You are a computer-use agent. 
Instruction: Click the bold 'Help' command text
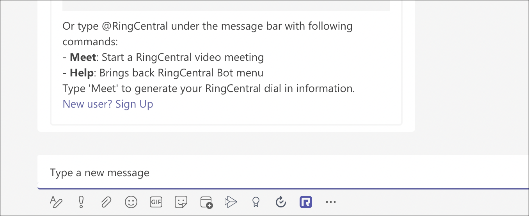(x=82, y=73)
